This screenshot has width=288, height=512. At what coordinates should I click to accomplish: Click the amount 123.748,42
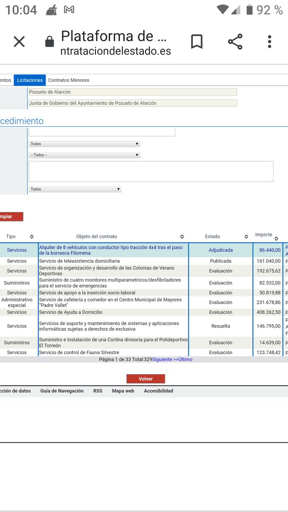(268, 352)
